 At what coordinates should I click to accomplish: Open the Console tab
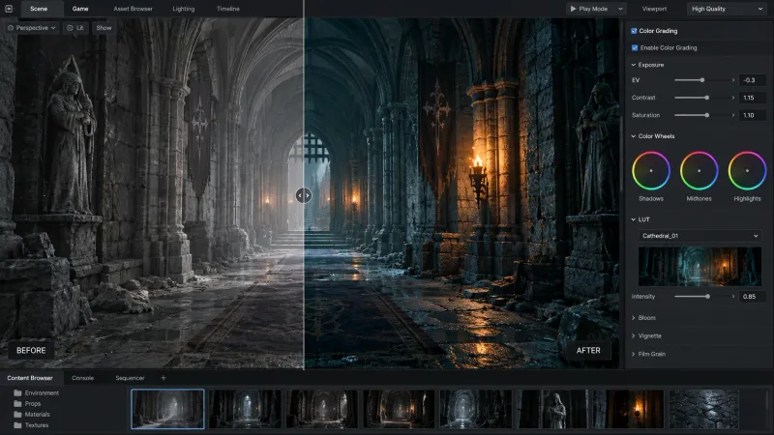(x=83, y=378)
